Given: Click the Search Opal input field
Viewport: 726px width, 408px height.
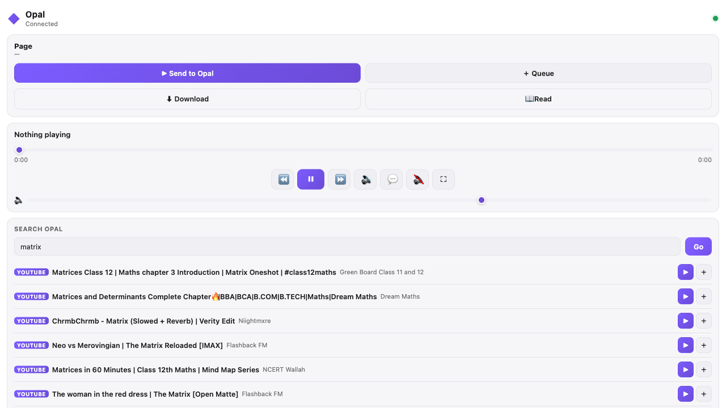Looking at the screenshot, I should tap(347, 246).
